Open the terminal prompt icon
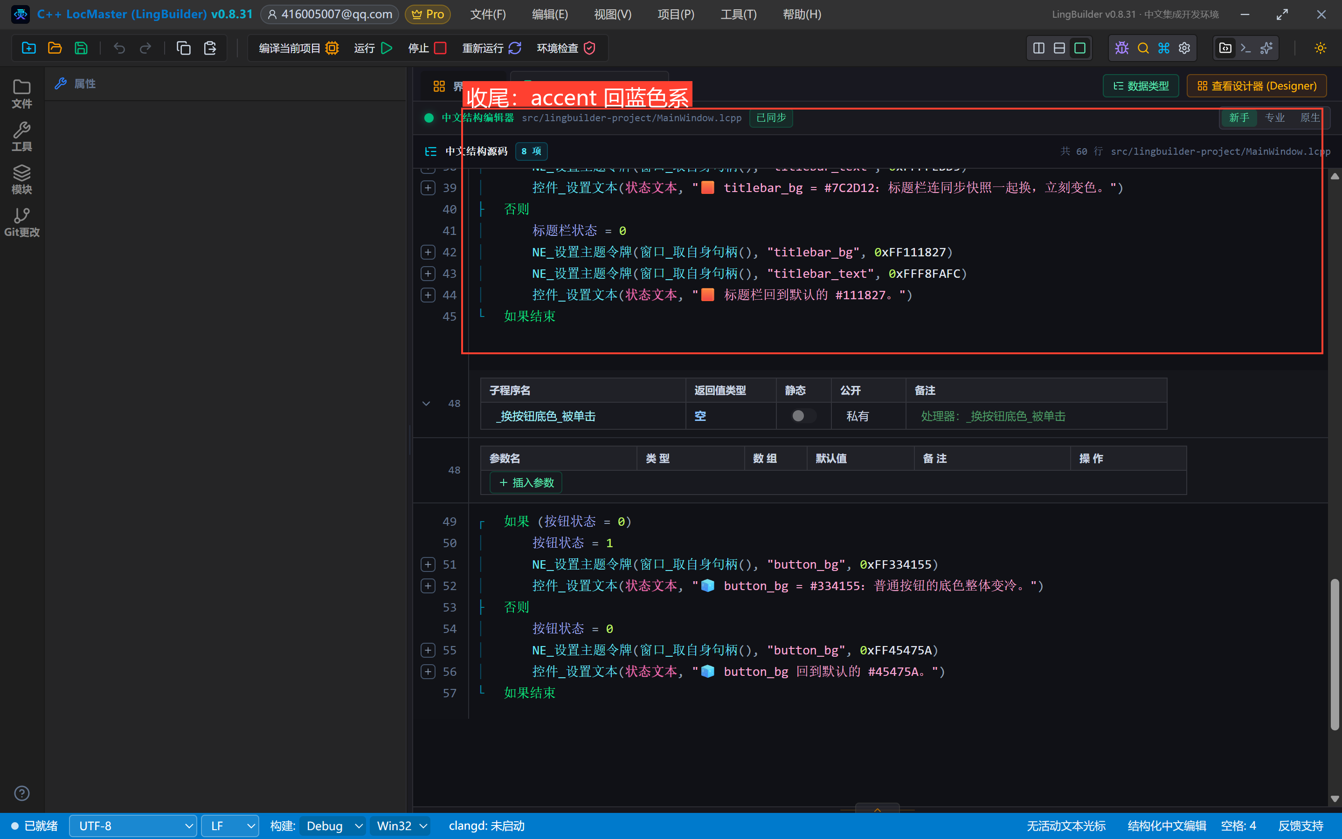 [x=1245, y=48]
